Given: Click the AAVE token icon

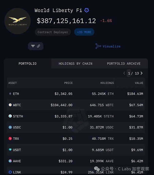Looking at the screenshot, I should point(10,161).
